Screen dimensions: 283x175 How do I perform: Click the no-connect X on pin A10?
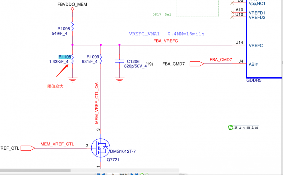[232, 12]
